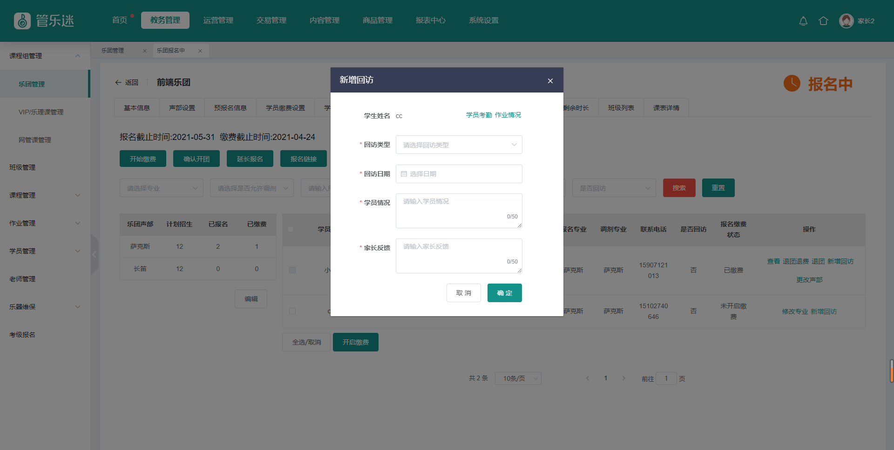This screenshot has width=894, height=450.
Task: Open the 是否回访 filter dropdown
Action: (x=614, y=188)
